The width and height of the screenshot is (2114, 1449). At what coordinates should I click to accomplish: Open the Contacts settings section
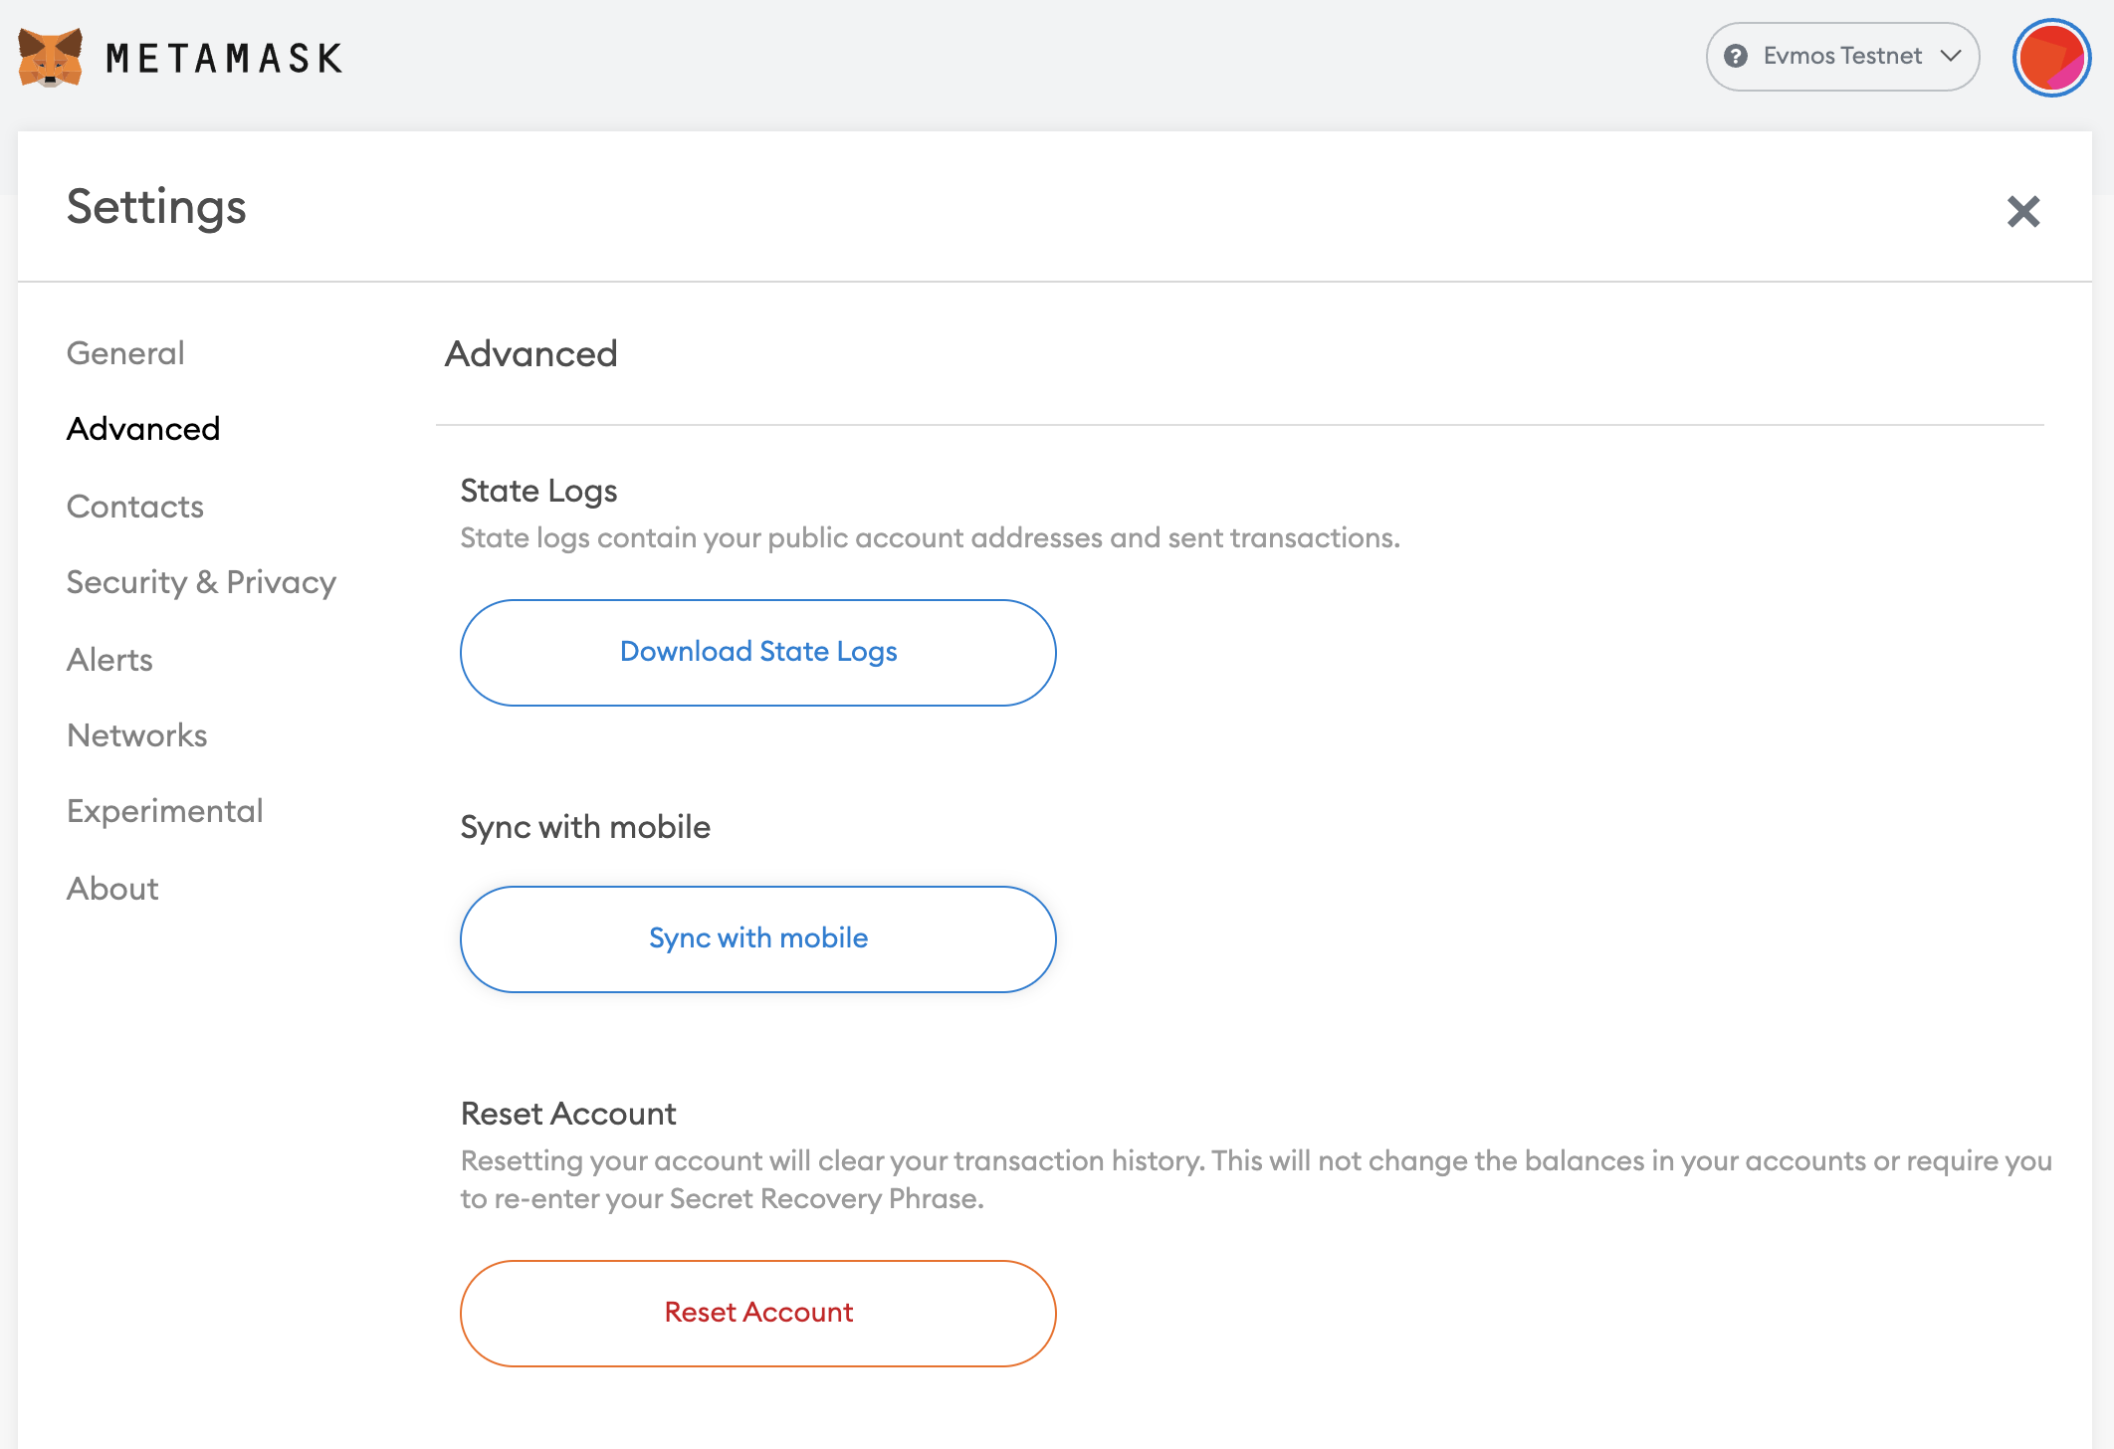click(x=135, y=505)
